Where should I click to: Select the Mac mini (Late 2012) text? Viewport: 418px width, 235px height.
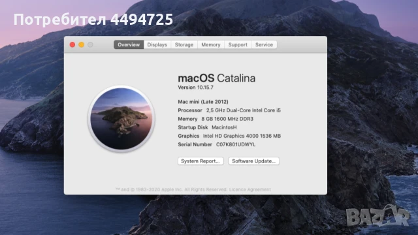(203, 102)
